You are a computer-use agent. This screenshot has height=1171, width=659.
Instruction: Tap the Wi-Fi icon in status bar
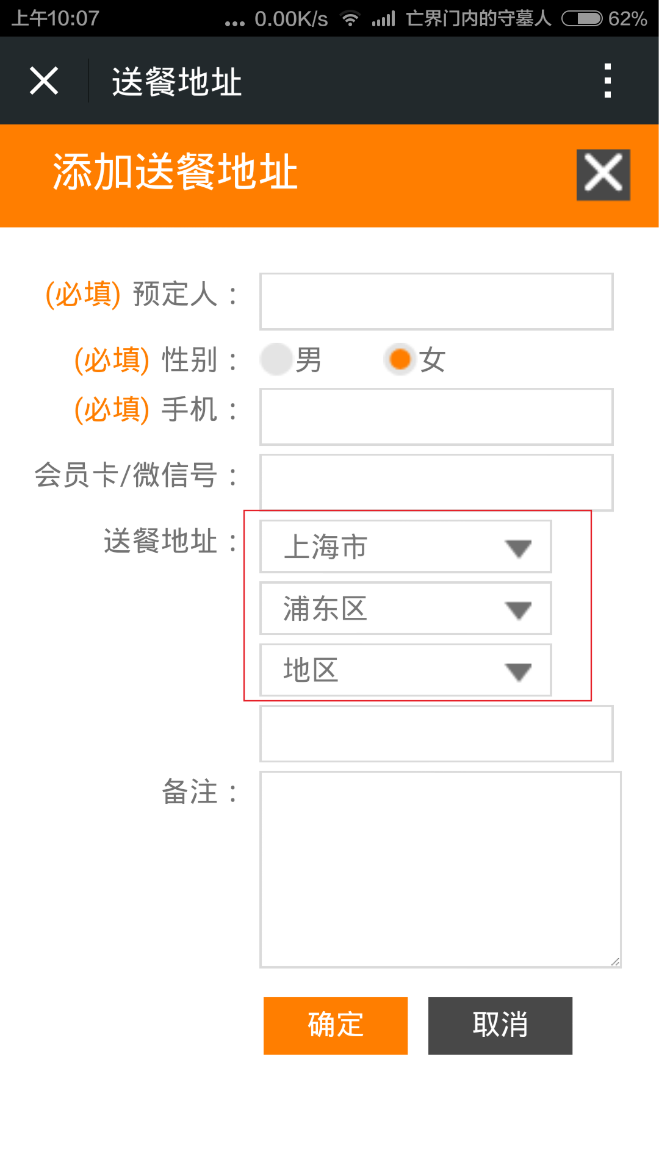[x=350, y=18]
